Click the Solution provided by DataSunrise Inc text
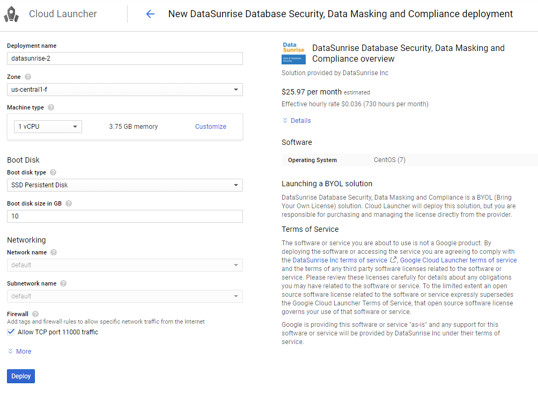 click(335, 73)
